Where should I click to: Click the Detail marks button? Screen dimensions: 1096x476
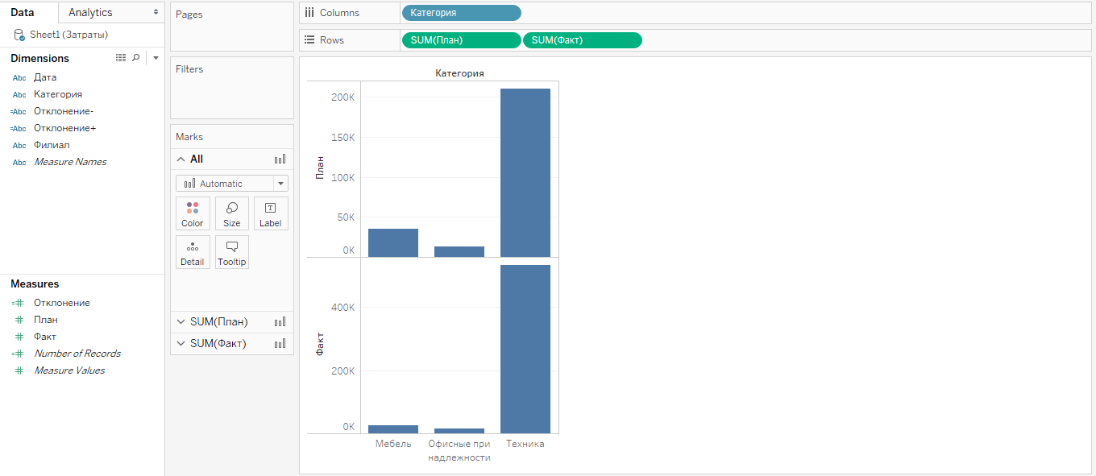tap(193, 252)
